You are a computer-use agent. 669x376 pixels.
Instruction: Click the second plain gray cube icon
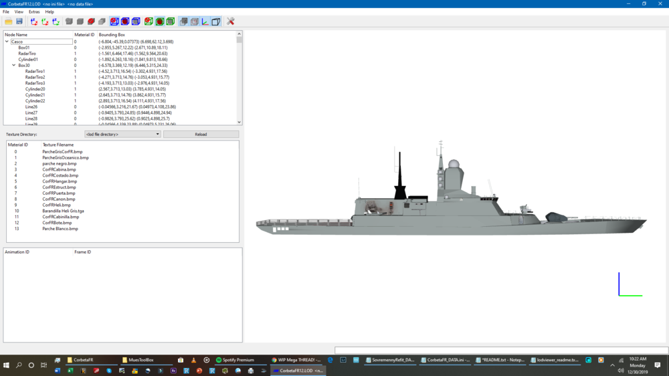click(x=80, y=21)
